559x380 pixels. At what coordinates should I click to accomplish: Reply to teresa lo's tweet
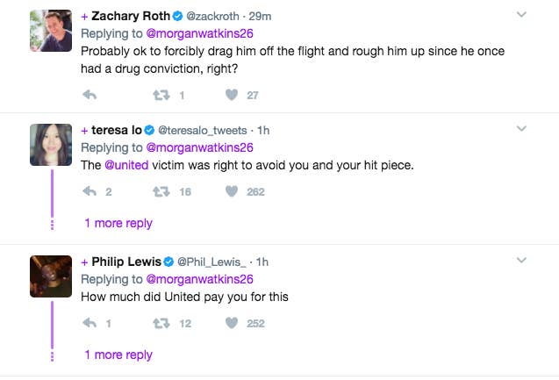(x=90, y=191)
